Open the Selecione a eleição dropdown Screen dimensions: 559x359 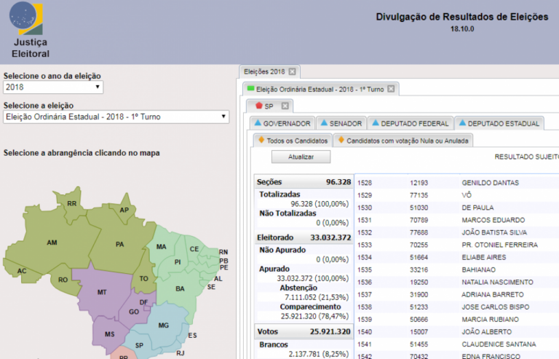point(116,117)
